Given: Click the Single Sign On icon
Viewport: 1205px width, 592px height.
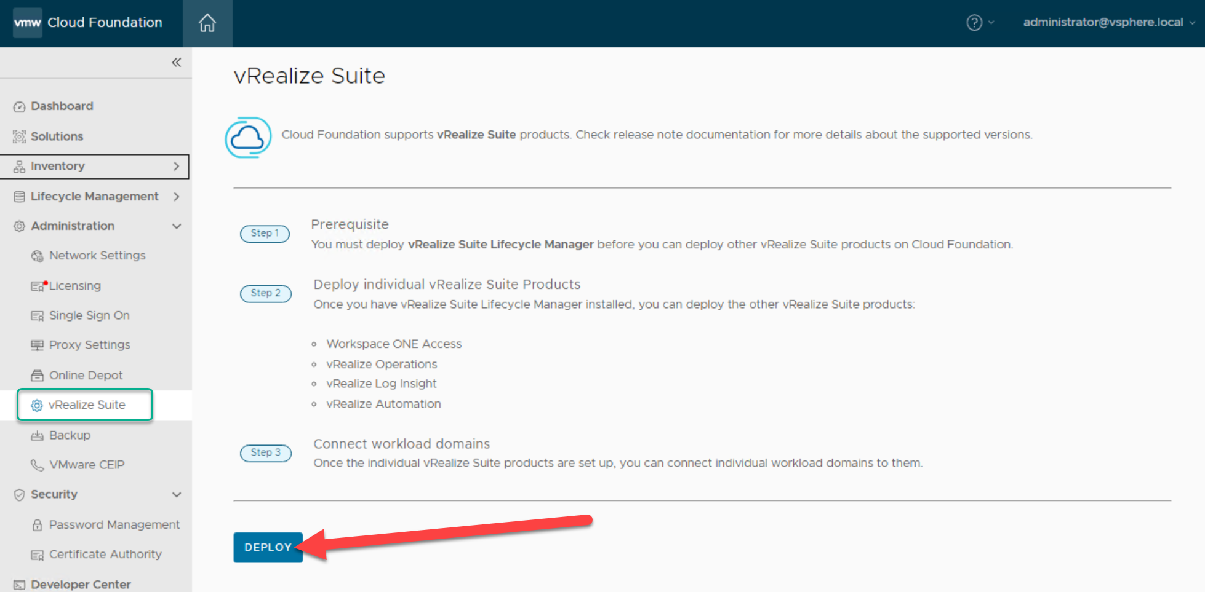Looking at the screenshot, I should 38,316.
